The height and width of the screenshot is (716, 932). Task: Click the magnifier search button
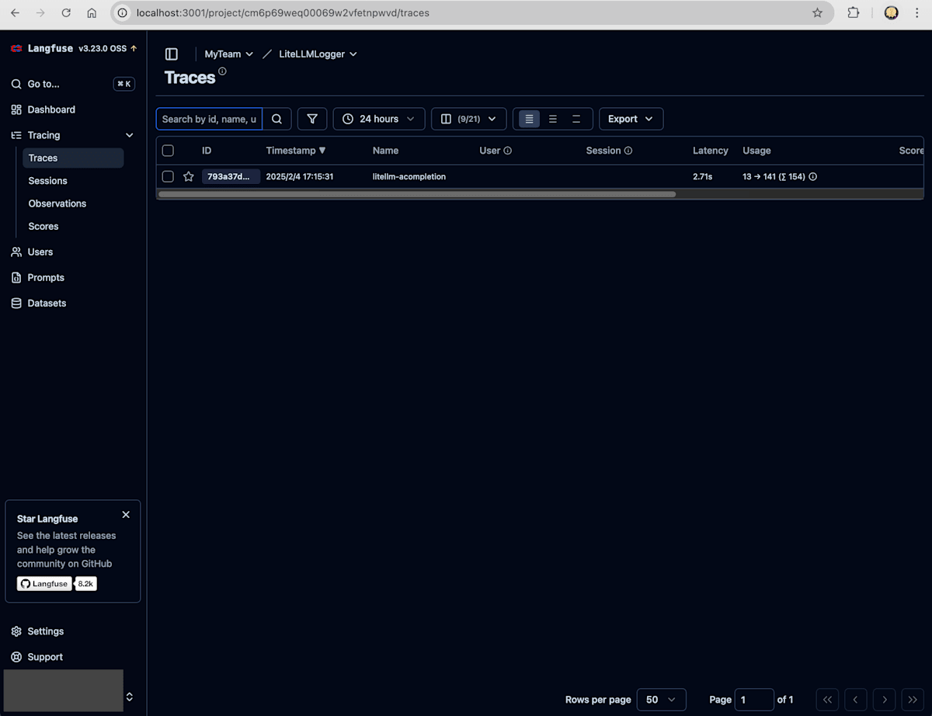(276, 119)
